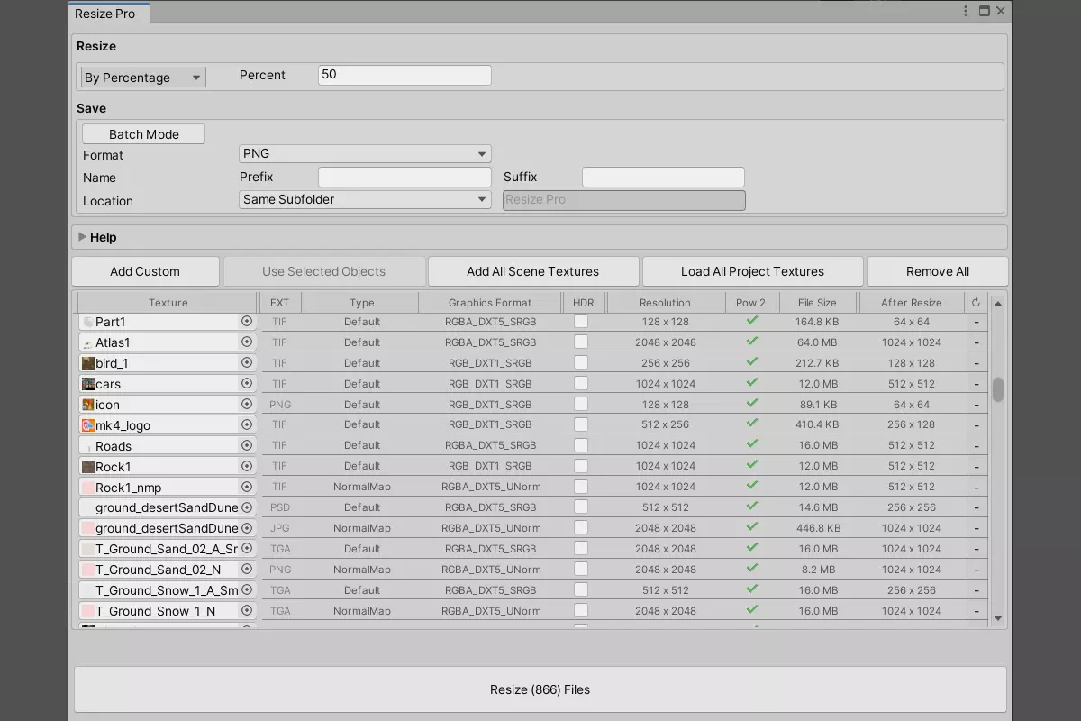Screen dimensions: 1081x721
Task: Remove bird_1 row with minus button
Action: [976, 363]
